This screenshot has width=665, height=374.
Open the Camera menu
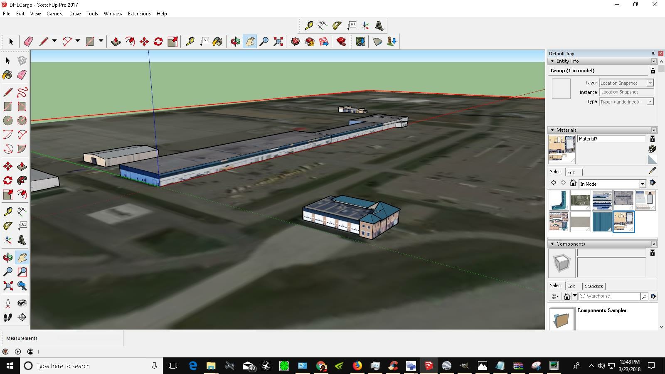[x=55, y=14]
